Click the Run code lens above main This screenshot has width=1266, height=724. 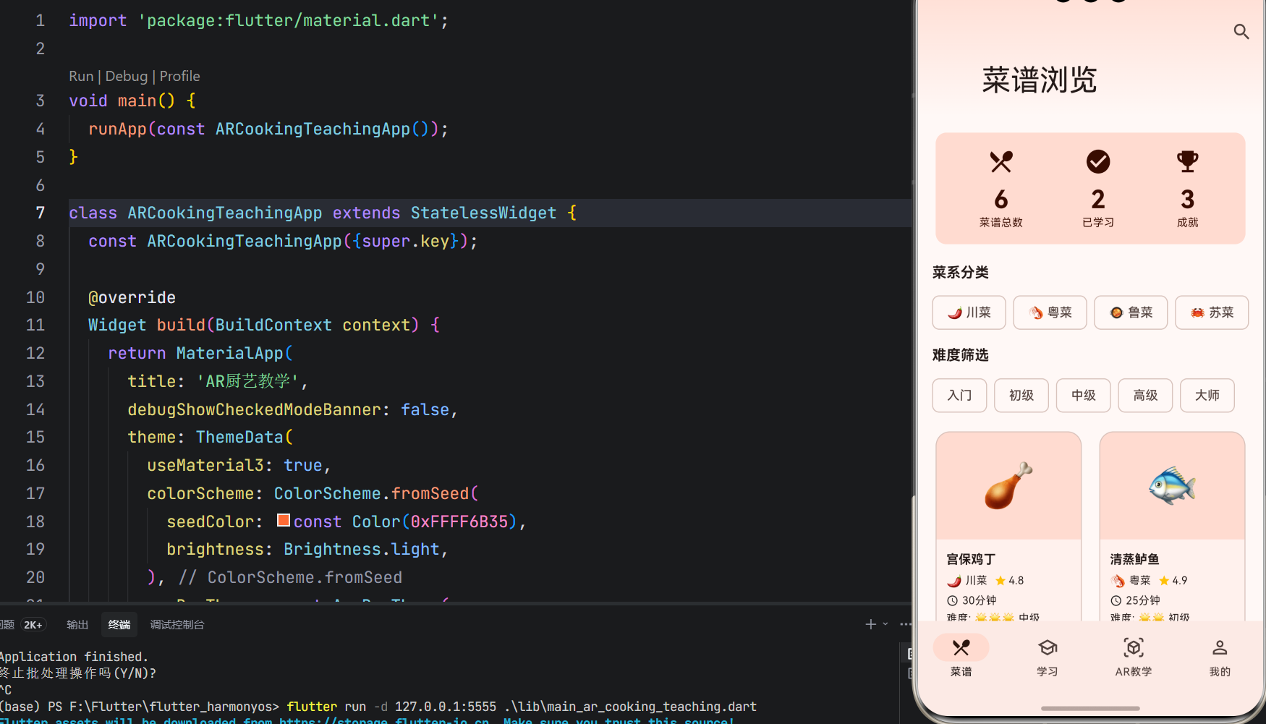coord(81,76)
